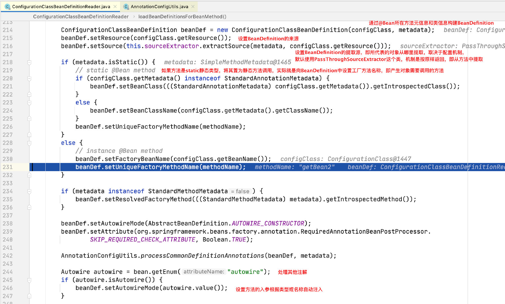Image resolution: width=505 pixels, height=304 pixels.
Task: Collapse fold marker at line 225
Action: (29, 119)
